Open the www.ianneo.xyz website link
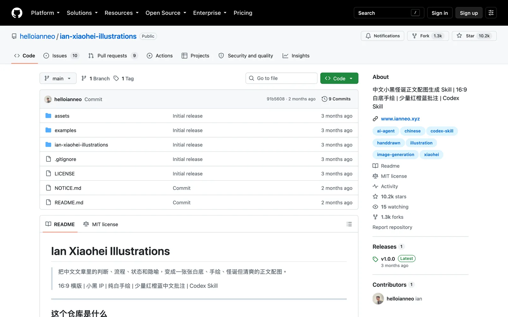 point(400,119)
